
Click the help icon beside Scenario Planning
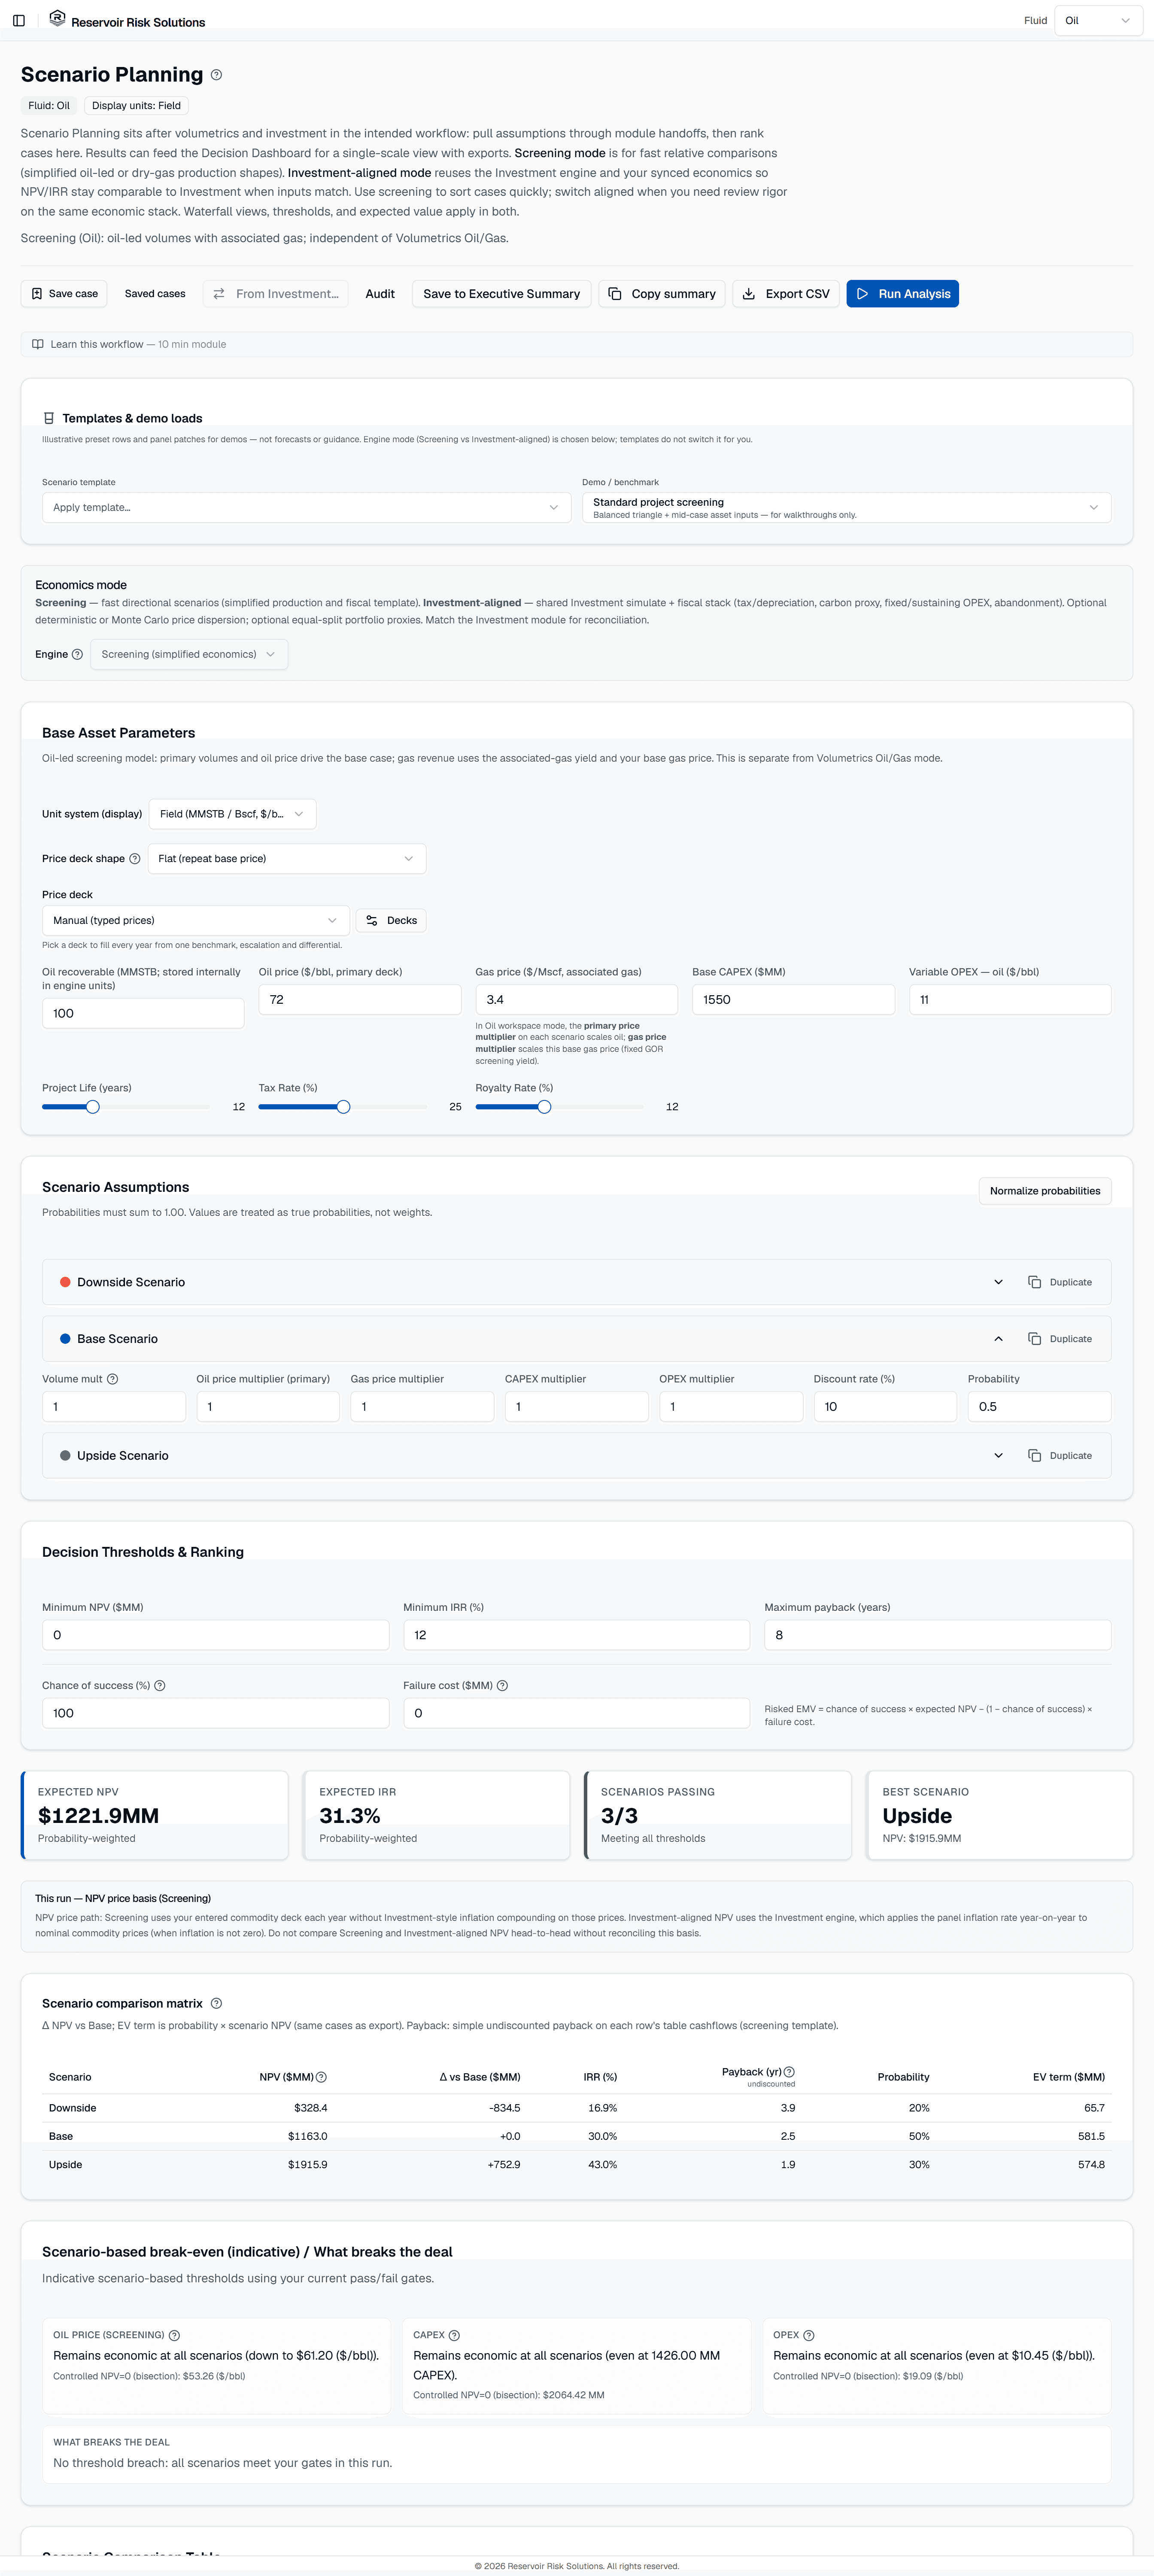[x=216, y=75]
